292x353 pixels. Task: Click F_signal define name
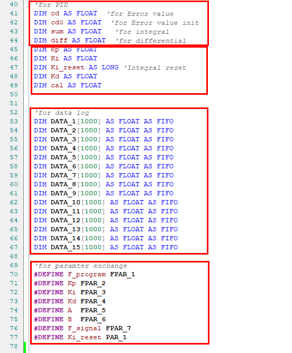pos(84,329)
